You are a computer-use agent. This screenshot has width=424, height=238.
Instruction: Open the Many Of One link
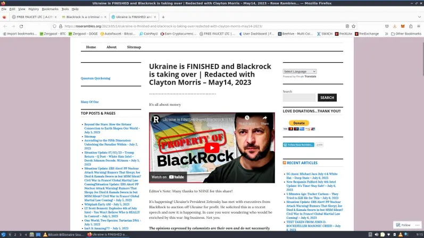89,102
